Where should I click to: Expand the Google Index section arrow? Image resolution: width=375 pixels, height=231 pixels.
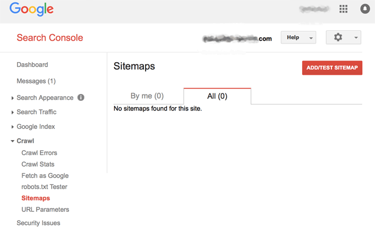coord(13,127)
